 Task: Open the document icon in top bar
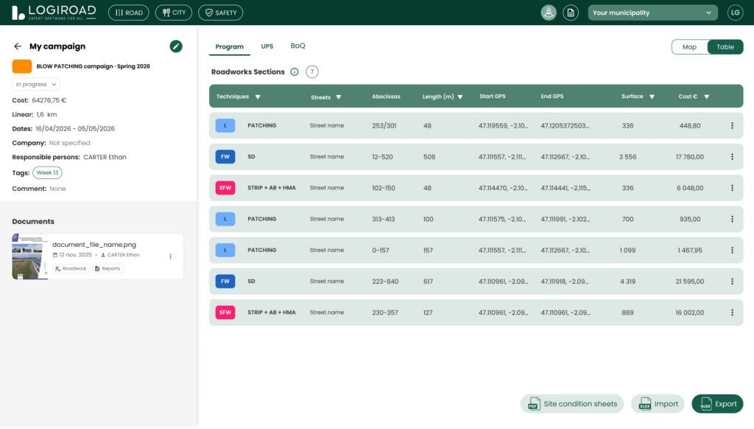point(571,13)
